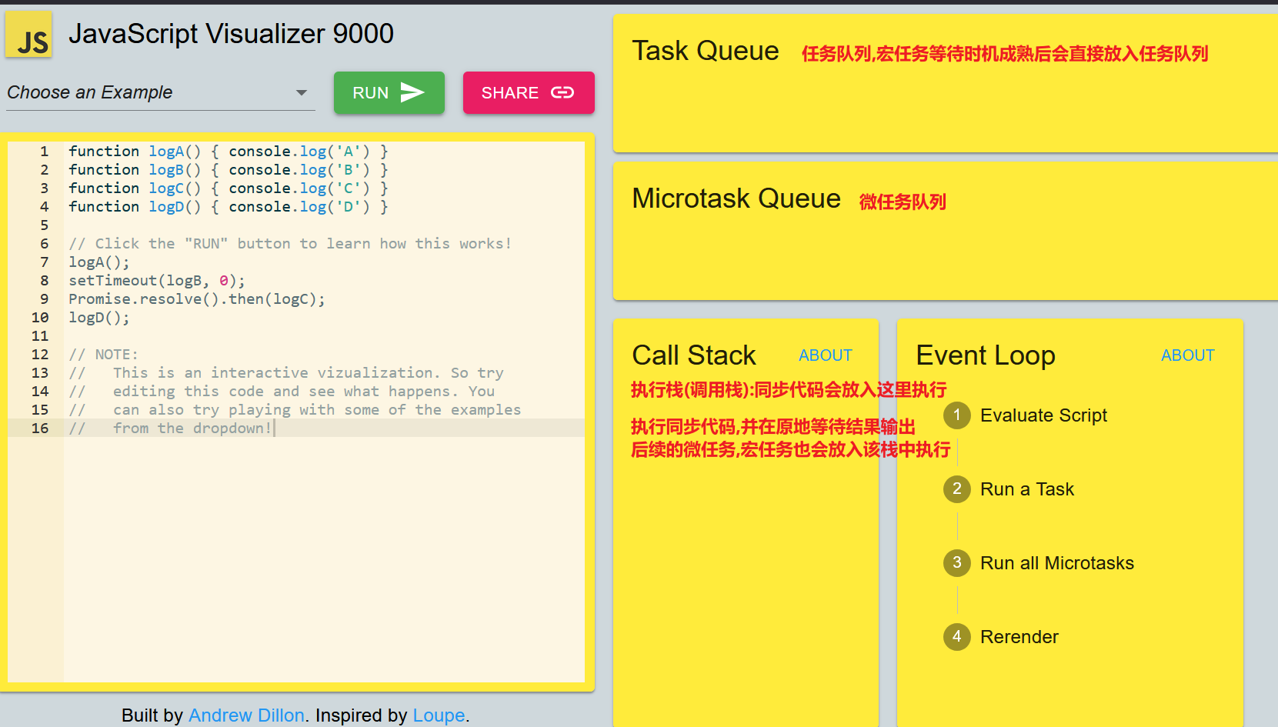The height and width of the screenshot is (727, 1278).
Task: Click the Run all Microtasks step label
Action: click(1057, 563)
